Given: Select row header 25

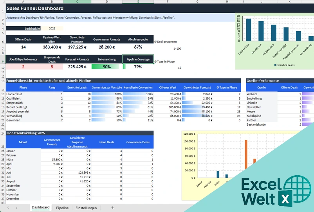Looking at the screenshot, I should [x=3, y=142].
